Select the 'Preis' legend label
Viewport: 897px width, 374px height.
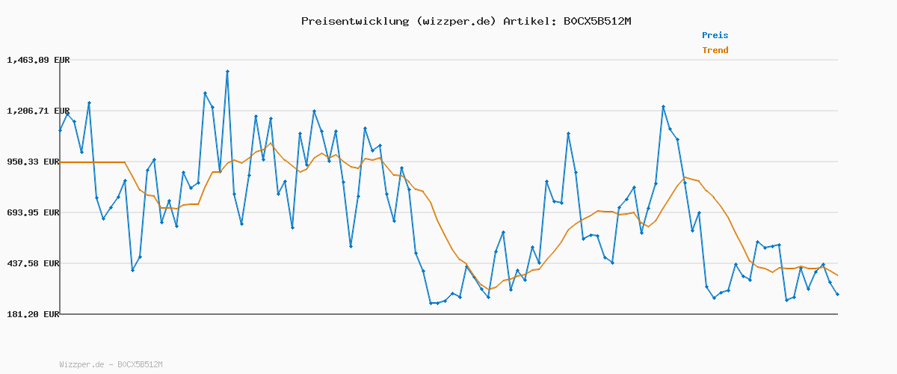click(x=715, y=35)
